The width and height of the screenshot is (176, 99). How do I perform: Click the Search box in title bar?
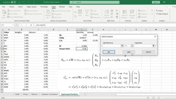pyautogui.click(x=95, y=2)
